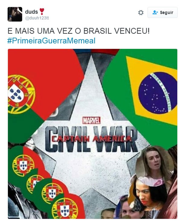
Task: Click the red heart emoji beside duds
Action: click(x=42, y=11)
